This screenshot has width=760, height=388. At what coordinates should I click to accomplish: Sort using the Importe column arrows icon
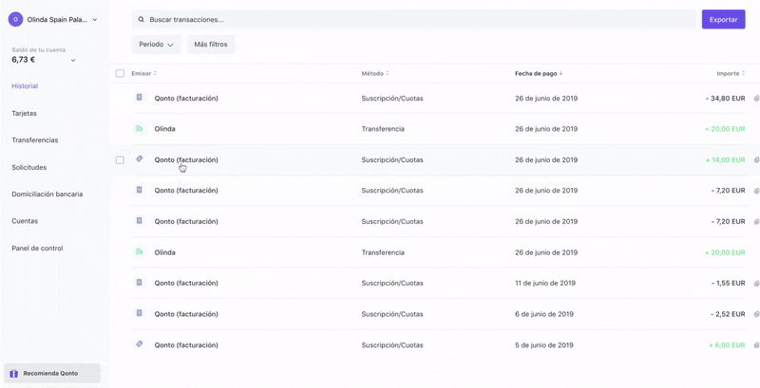pos(743,74)
